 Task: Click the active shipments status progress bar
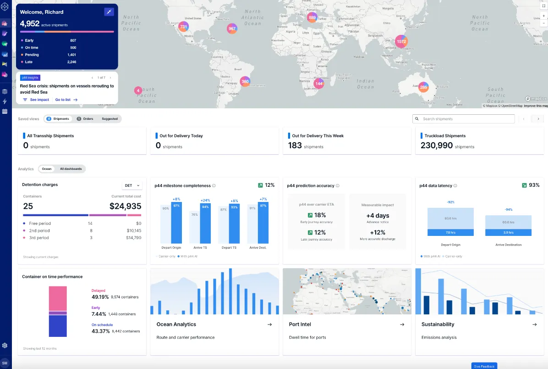(x=67, y=32)
